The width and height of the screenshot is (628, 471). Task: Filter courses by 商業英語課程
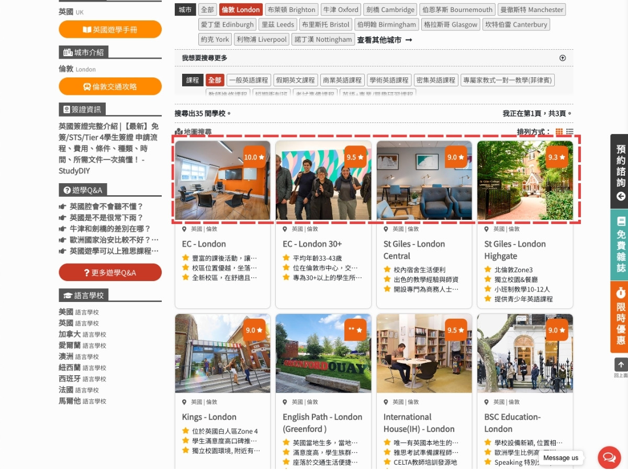[342, 80]
